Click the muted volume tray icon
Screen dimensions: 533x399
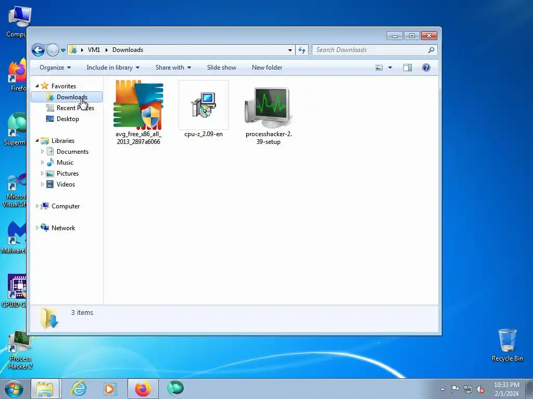pyautogui.click(x=480, y=389)
